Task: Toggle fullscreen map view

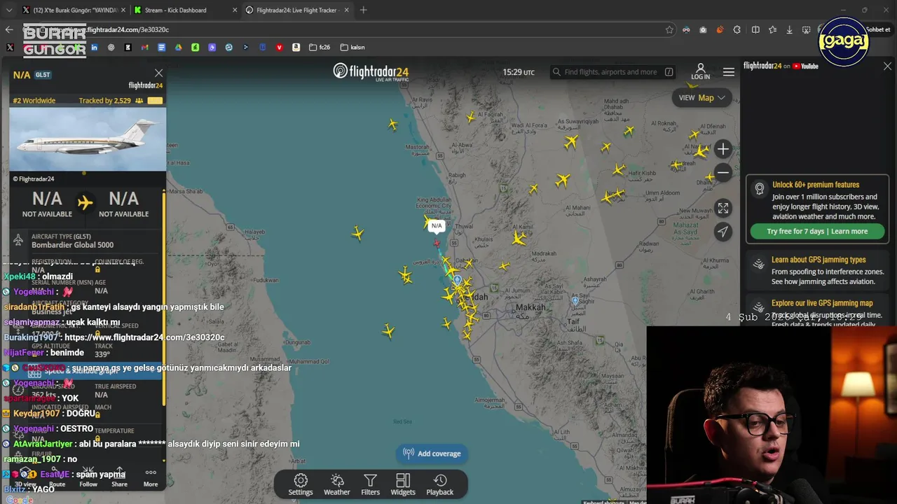Action: (x=723, y=208)
